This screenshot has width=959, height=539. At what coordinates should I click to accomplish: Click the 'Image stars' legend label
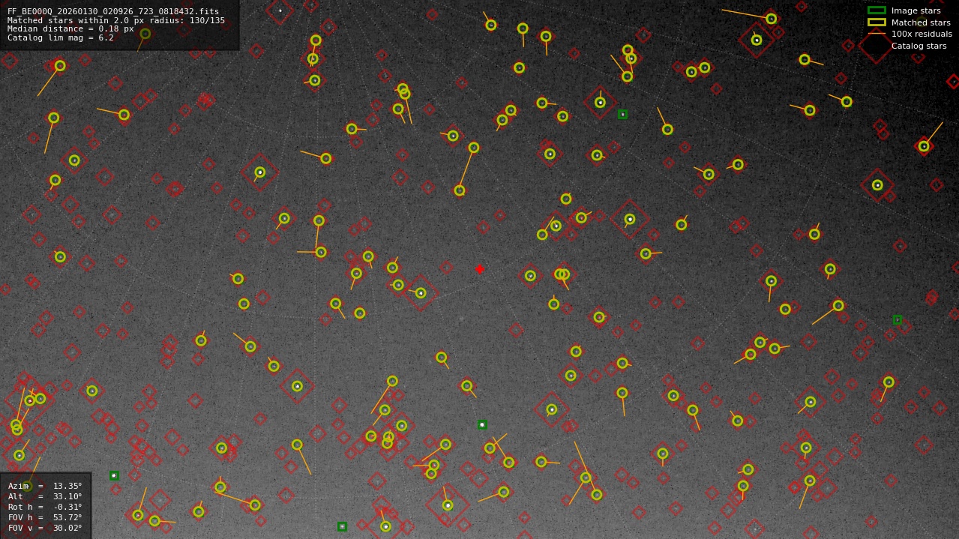[x=916, y=10]
